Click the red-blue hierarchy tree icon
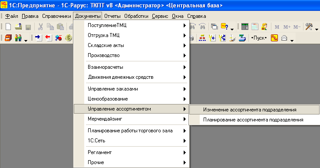Screen dimensions: 320x168 click(202, 38)
